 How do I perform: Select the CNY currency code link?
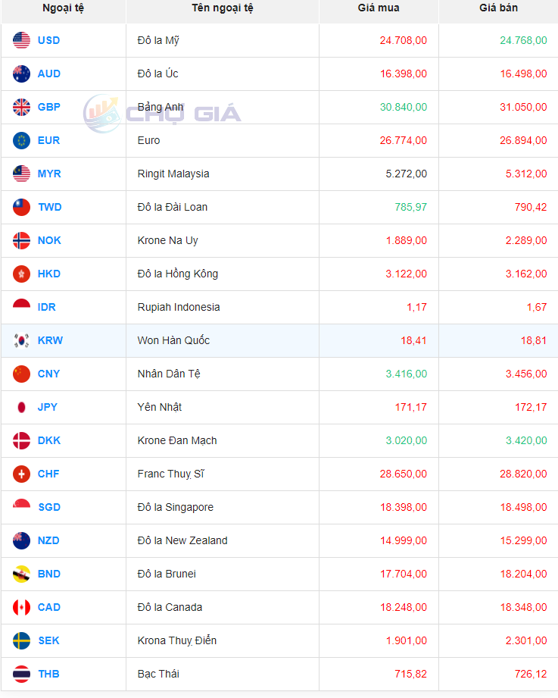click(x=48, y=374)
